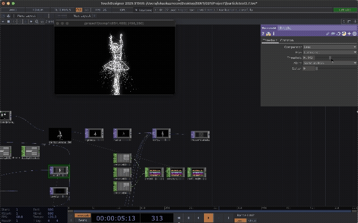Image resolution: width=358 pixels, height=223 pixels.
Task: Pause the timeline playback
Action: click(x=189, y=218)
